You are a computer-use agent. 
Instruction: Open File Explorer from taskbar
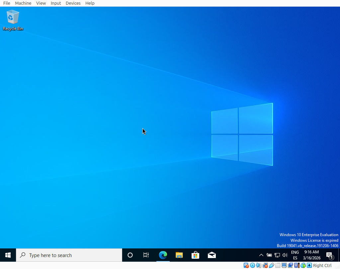179,255
